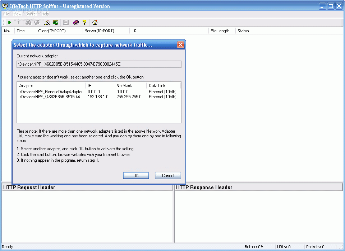The image size is (345, 251).
Task: Sort by the URL column header
Action: [169, 31]
